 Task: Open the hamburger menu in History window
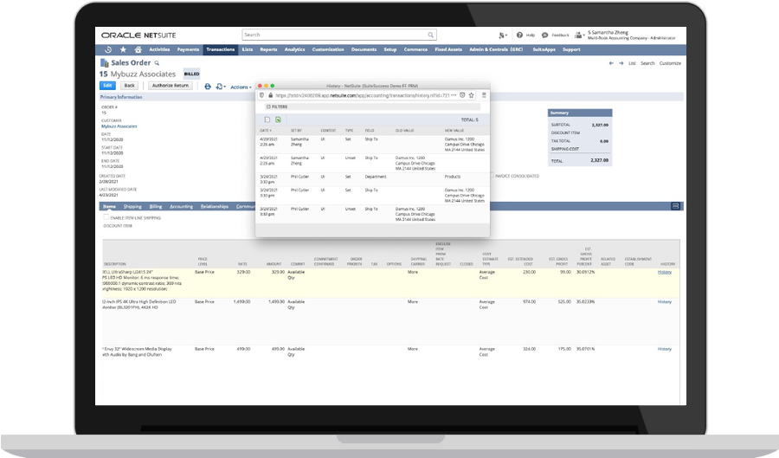[483, 95]
